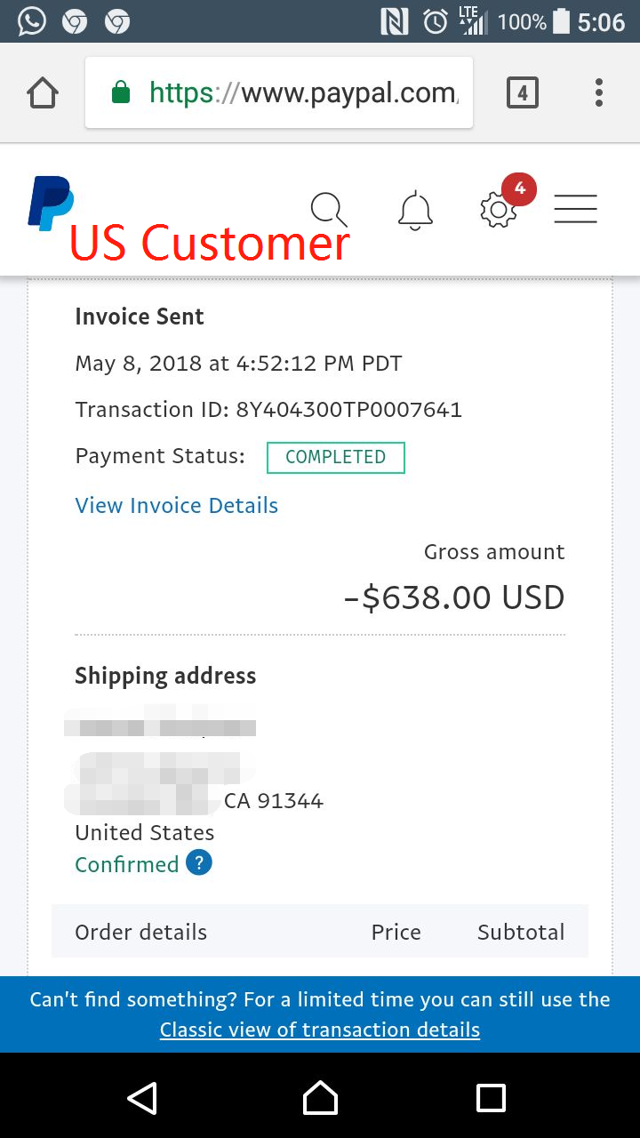Tap the PayPal logo
This screenshot has width=640, height=1138.
(51, 204)
